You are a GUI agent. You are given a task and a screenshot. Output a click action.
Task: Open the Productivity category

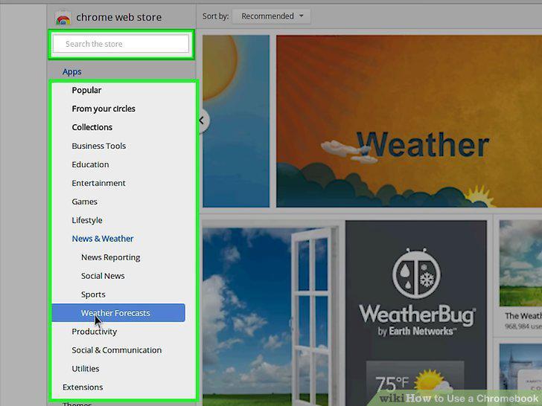click(x=95, y=332)
